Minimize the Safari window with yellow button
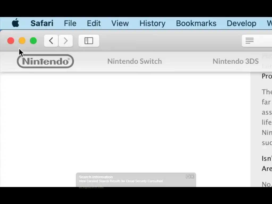This screenshot has height=204, width=272. (22, 41)
